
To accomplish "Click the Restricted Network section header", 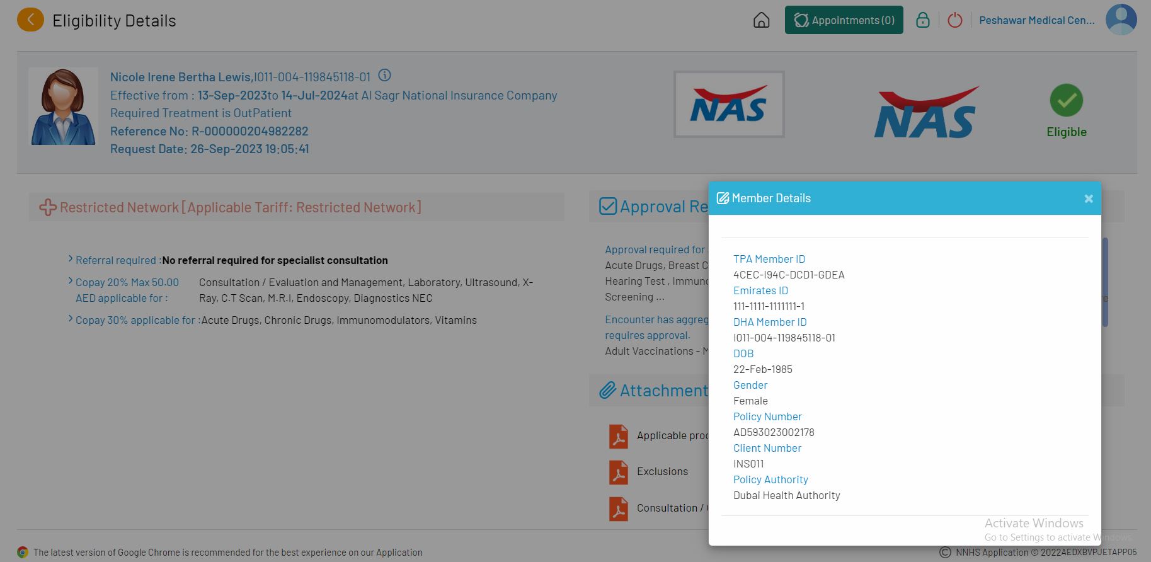I will click(239, 207).
